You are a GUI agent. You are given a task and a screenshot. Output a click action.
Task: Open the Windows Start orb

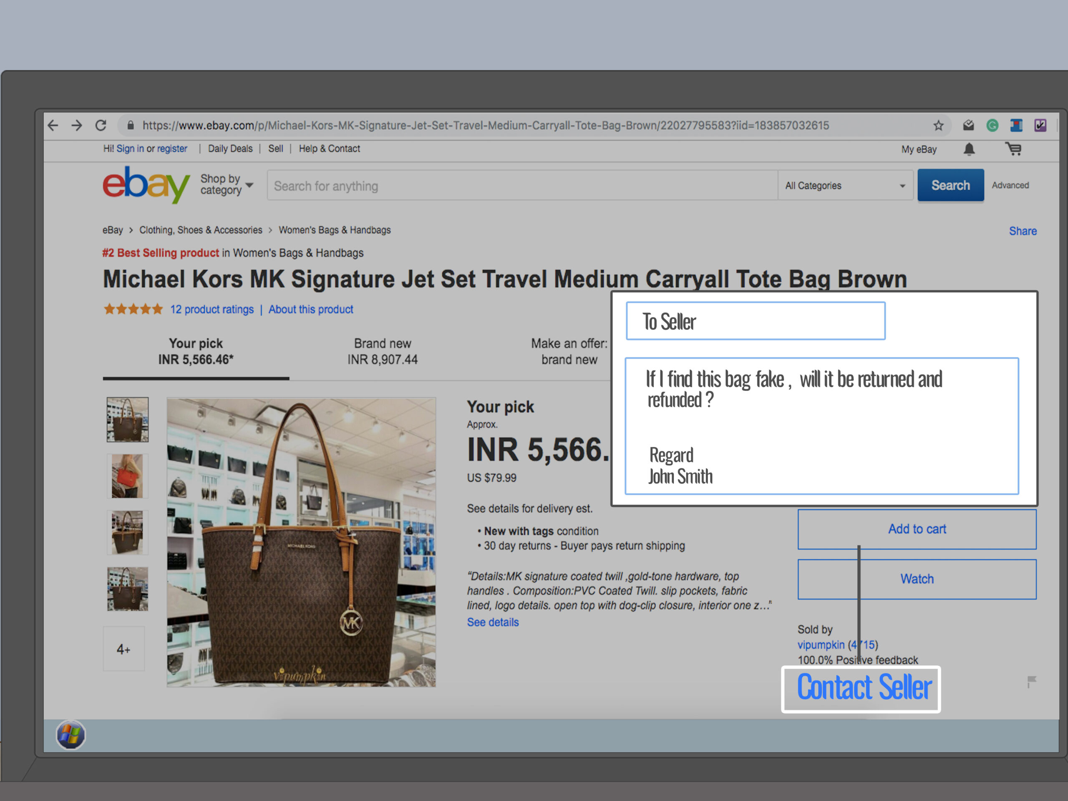coord(71,735)
